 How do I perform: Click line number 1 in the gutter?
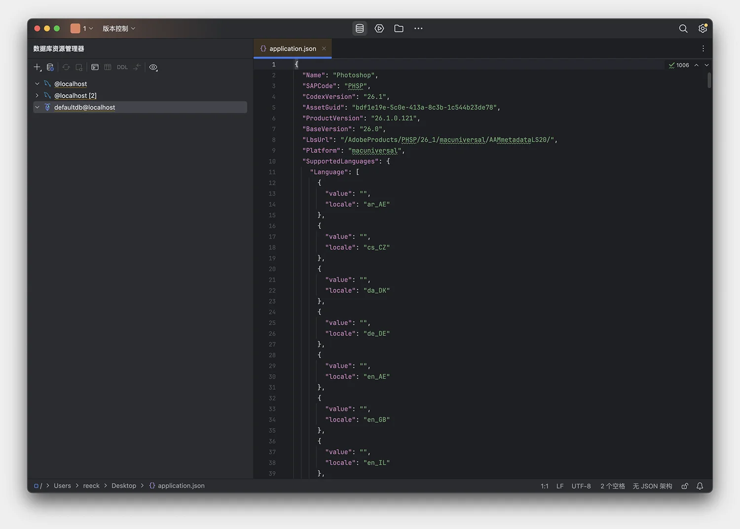(274, 65)
